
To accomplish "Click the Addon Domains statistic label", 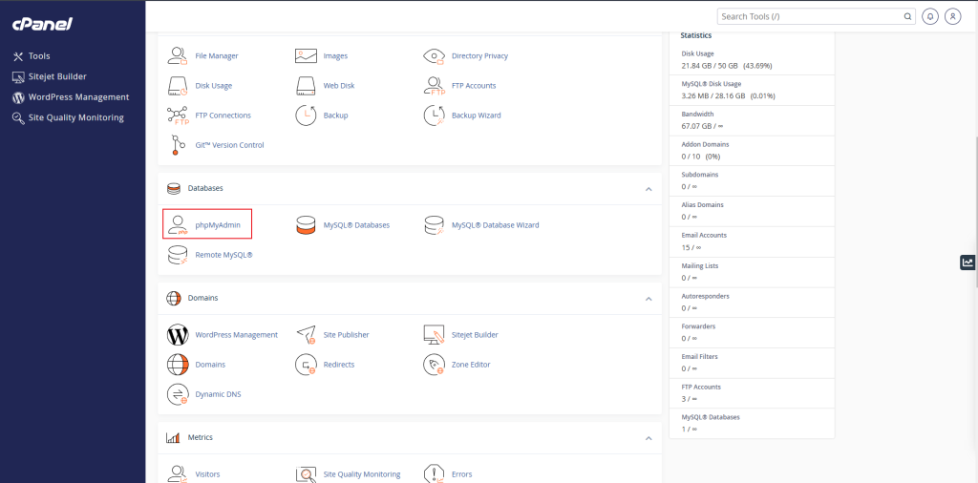I will (705, 144).
